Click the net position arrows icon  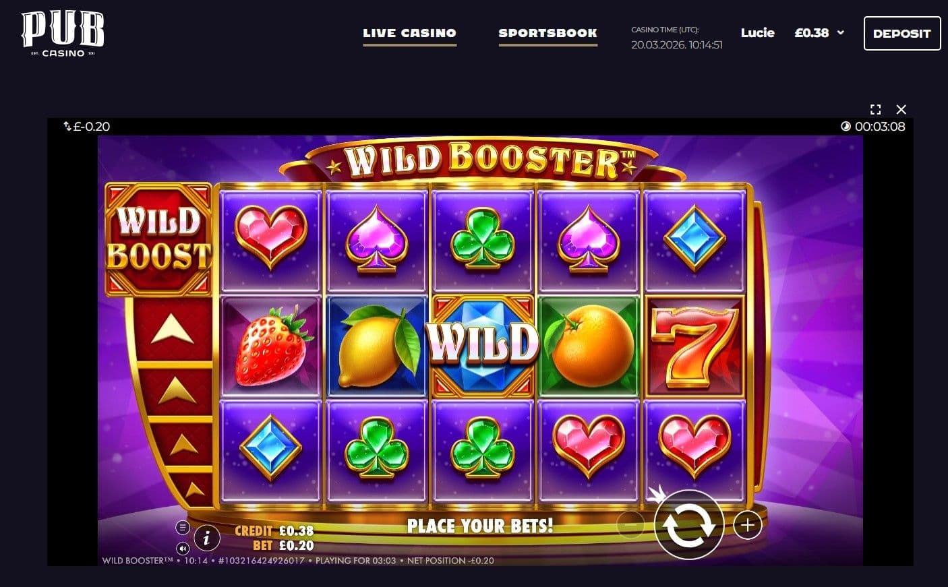(67, 126)
